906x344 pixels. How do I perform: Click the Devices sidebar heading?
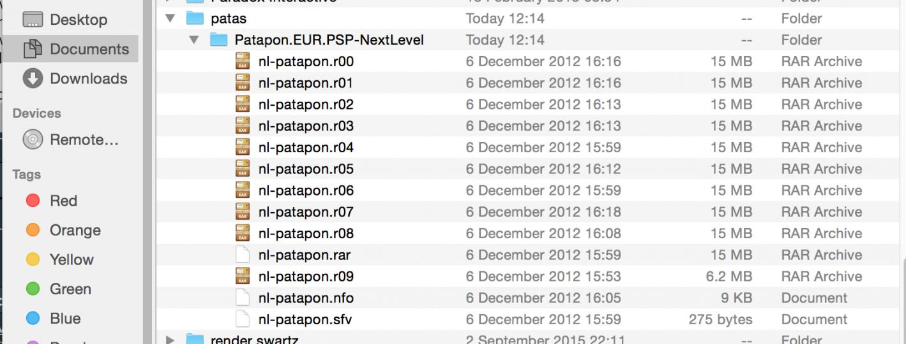click(x=36, y=113)
